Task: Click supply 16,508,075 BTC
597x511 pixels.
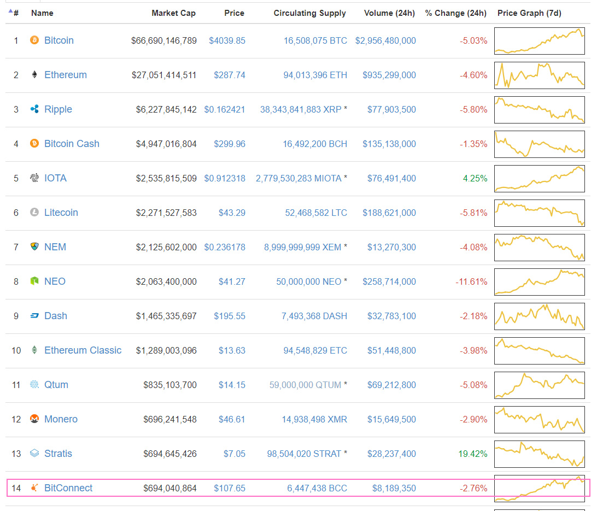Action: tap(315, 40)
